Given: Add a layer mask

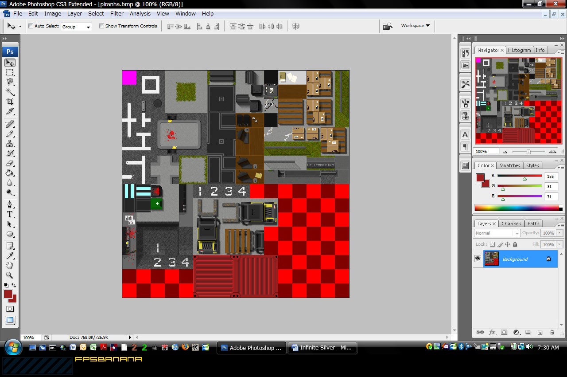Looking at the screenshot, I should point(504,332).
